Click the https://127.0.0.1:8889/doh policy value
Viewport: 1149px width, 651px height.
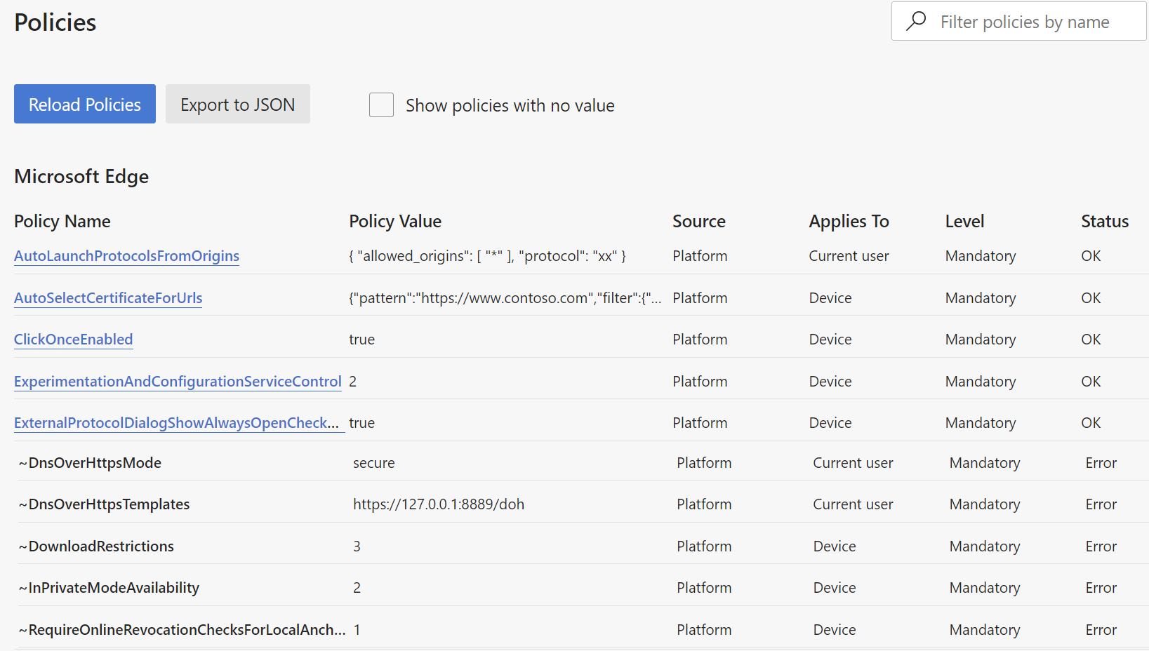(439, 504)
